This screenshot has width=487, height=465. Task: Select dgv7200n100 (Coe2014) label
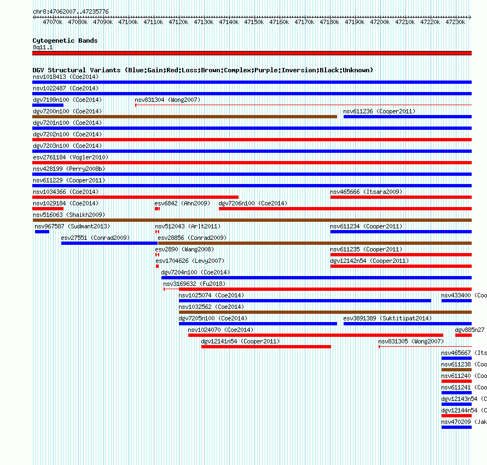click(x=67, y=111)
